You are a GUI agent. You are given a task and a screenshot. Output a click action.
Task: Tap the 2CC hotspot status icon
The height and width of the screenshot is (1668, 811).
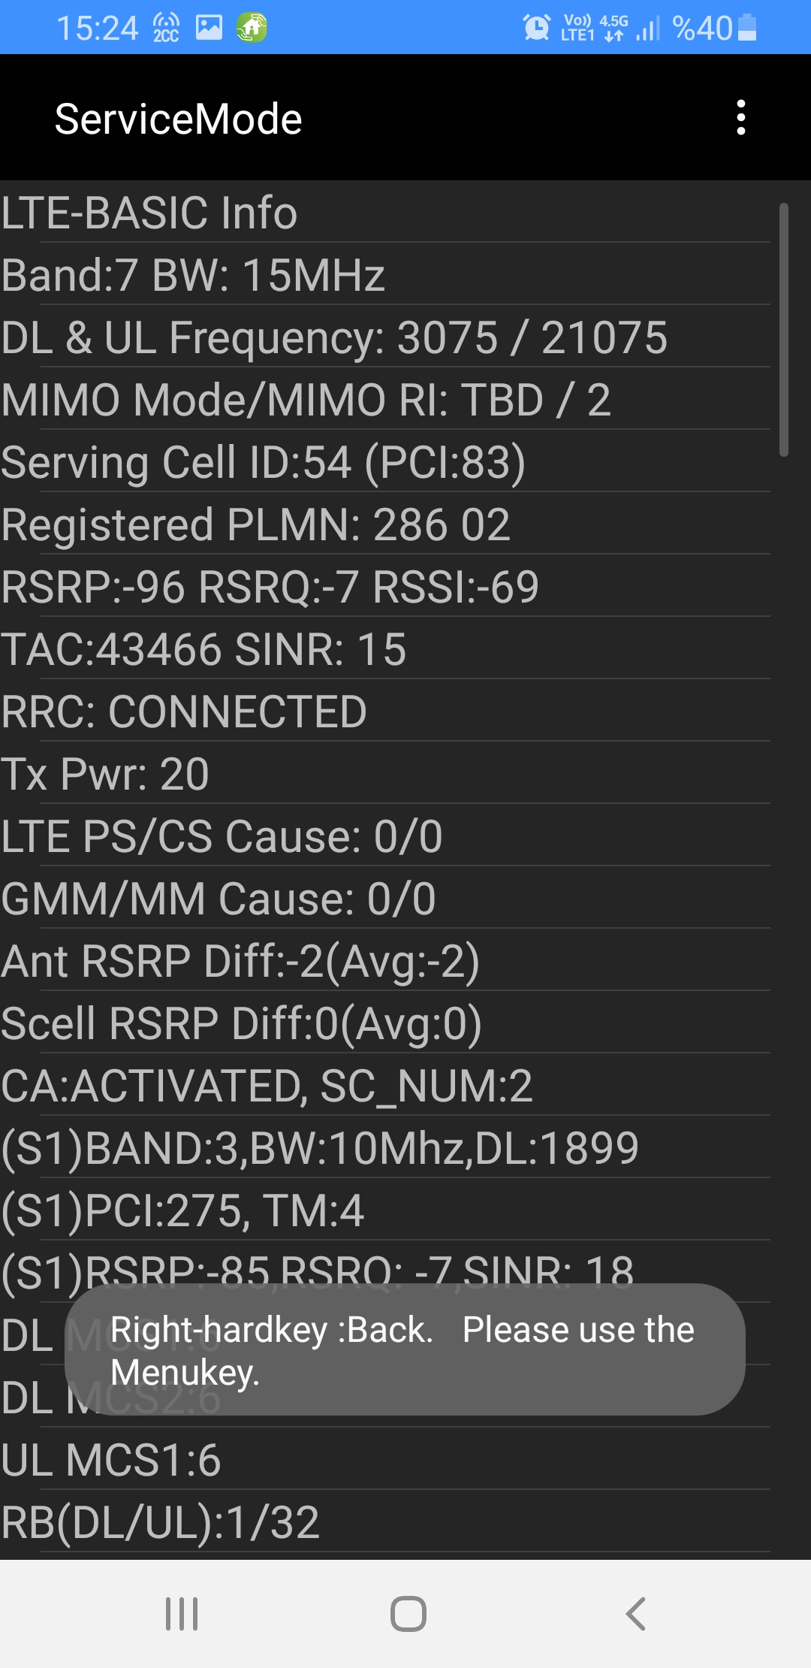click(166, 28)
